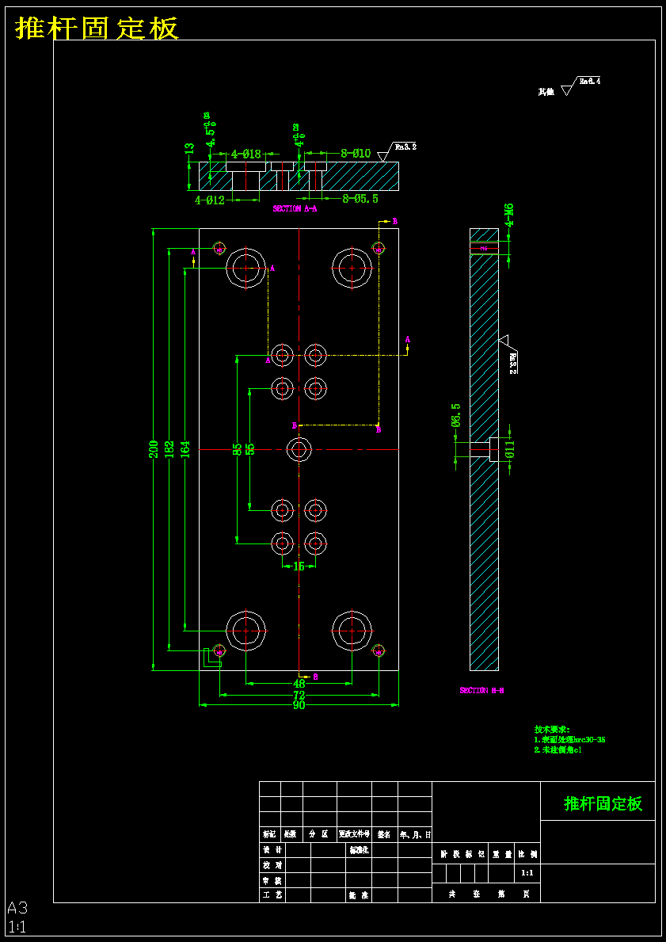666x942 pixels.
Task: Select the 8-Ø5.5 hole callout
Action: tap(360, 199)
